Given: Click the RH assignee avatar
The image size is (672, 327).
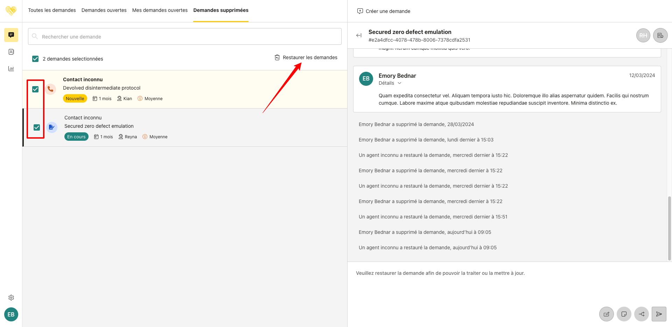Looking at the screenshot, I should (x=643, y=35).
